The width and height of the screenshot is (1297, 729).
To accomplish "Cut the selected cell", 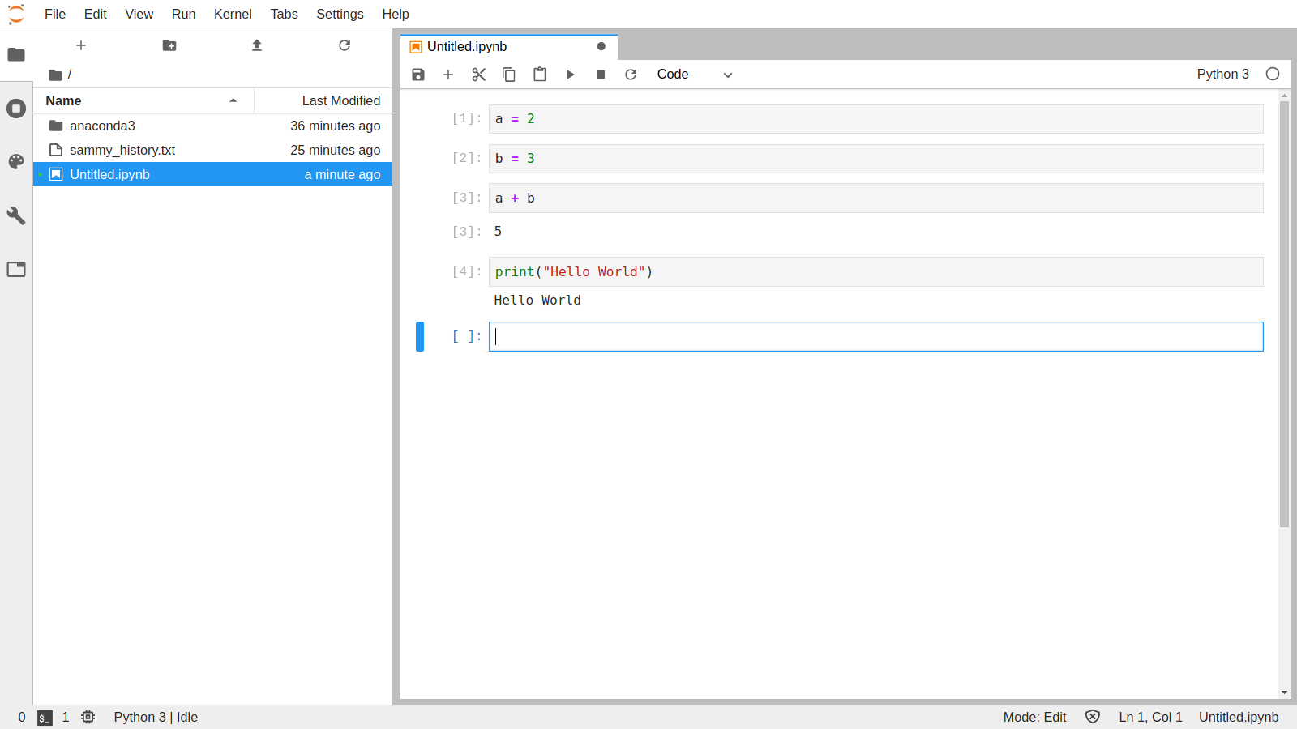I will pyautogui.click(x=479, y=75).
